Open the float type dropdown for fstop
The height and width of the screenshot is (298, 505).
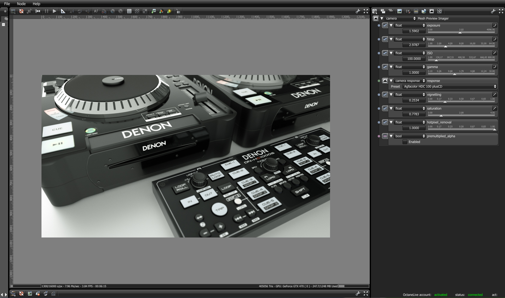tap(410, 39)
